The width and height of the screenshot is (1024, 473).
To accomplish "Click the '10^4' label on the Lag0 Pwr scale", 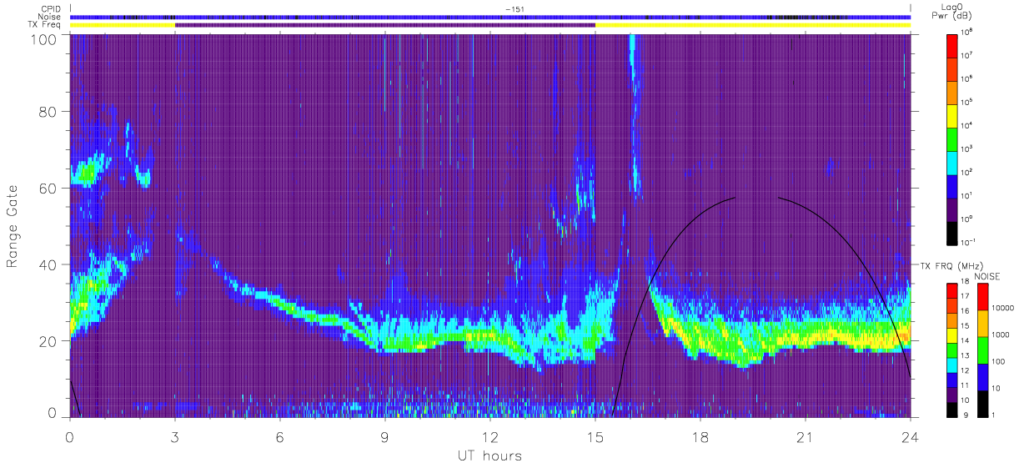I will 966,125.
